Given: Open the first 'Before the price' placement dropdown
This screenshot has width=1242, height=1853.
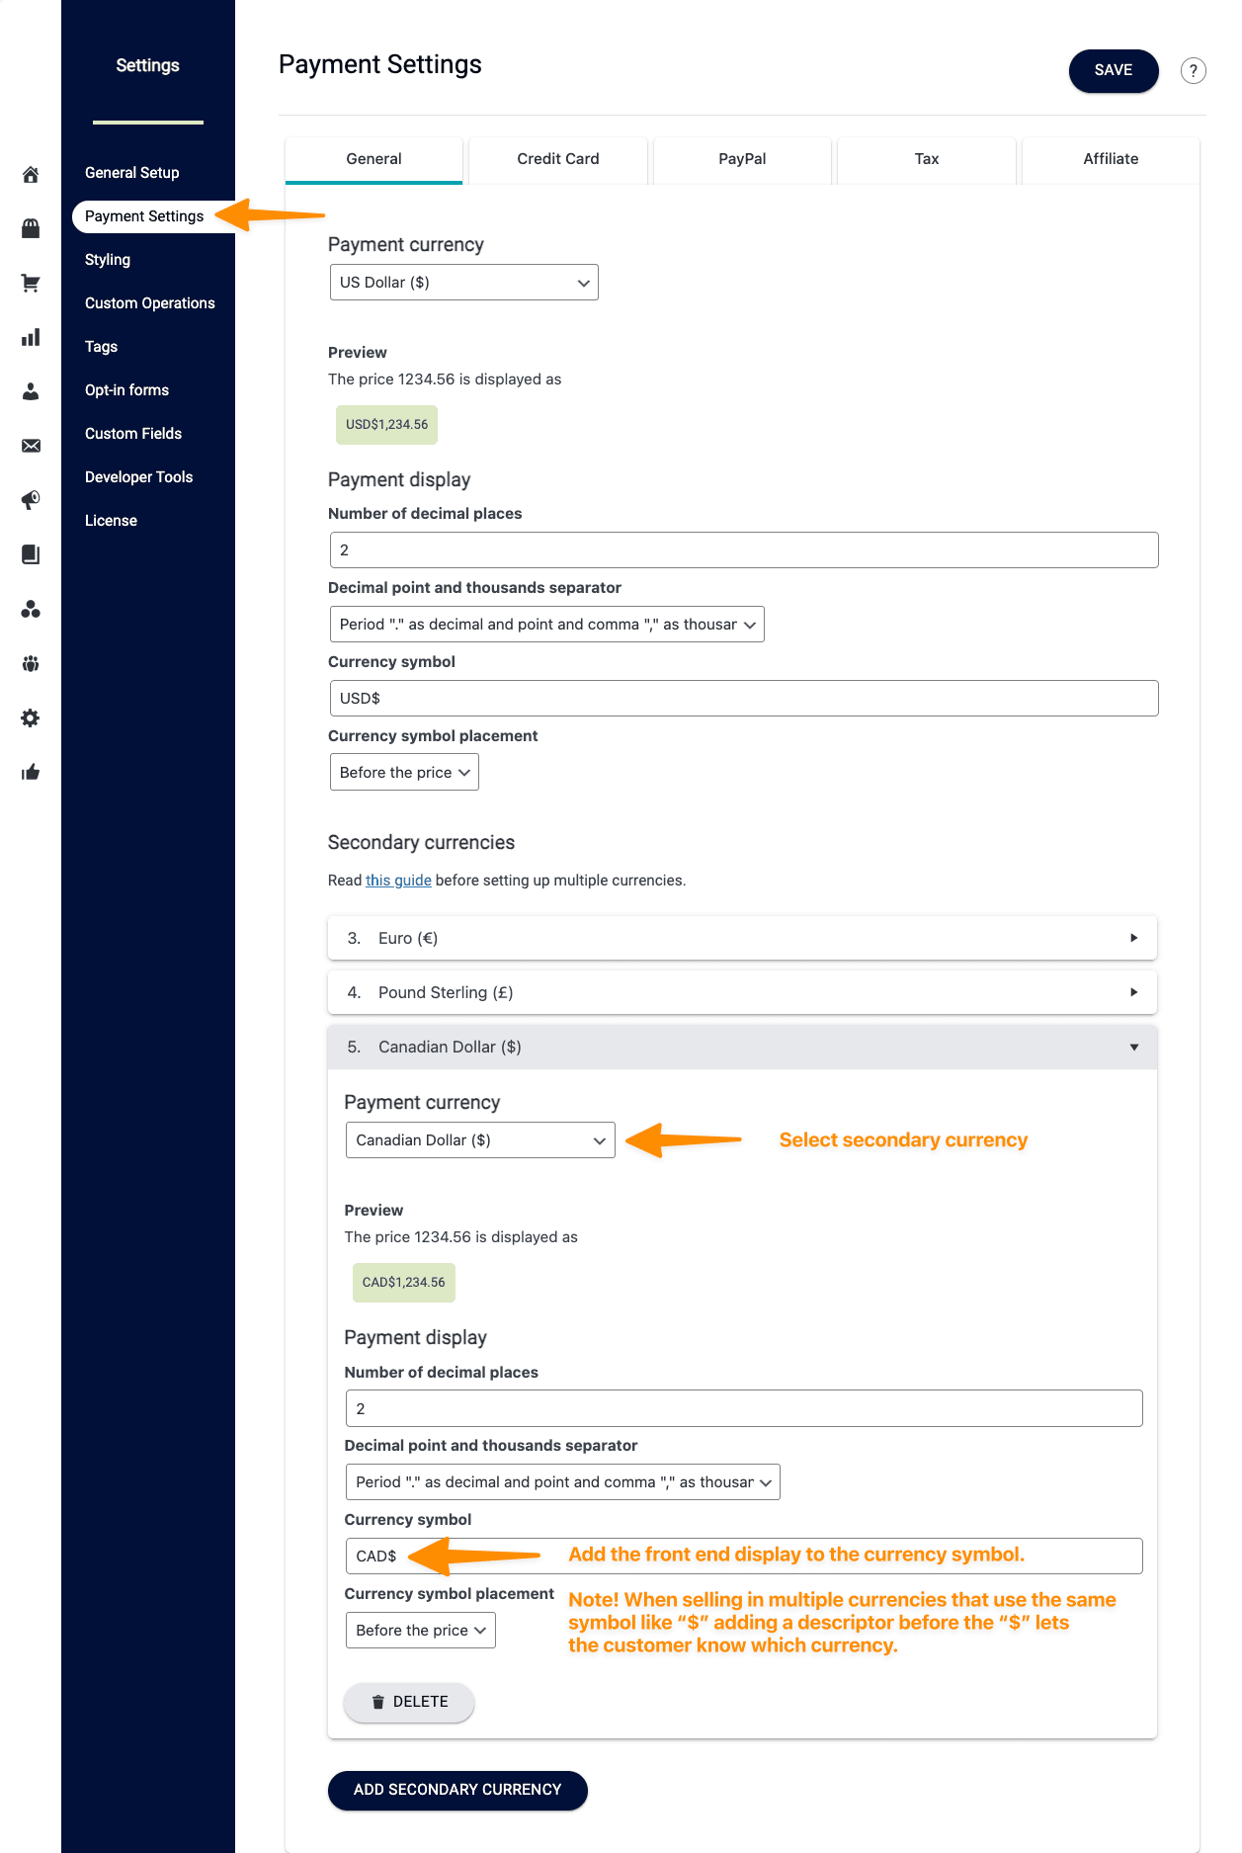Looking at the screenshot, I should click(403, 773).
